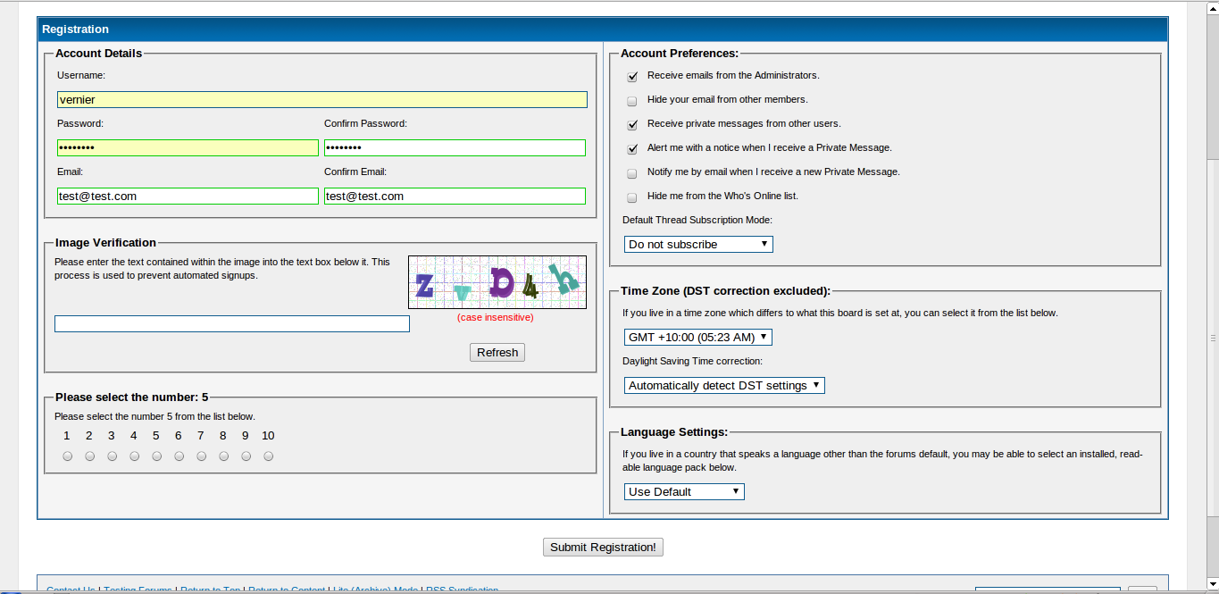The width and height of the screenshot is (1219, 594).
Task: Enable Hide your email from other members
Action: click(632, 101)
